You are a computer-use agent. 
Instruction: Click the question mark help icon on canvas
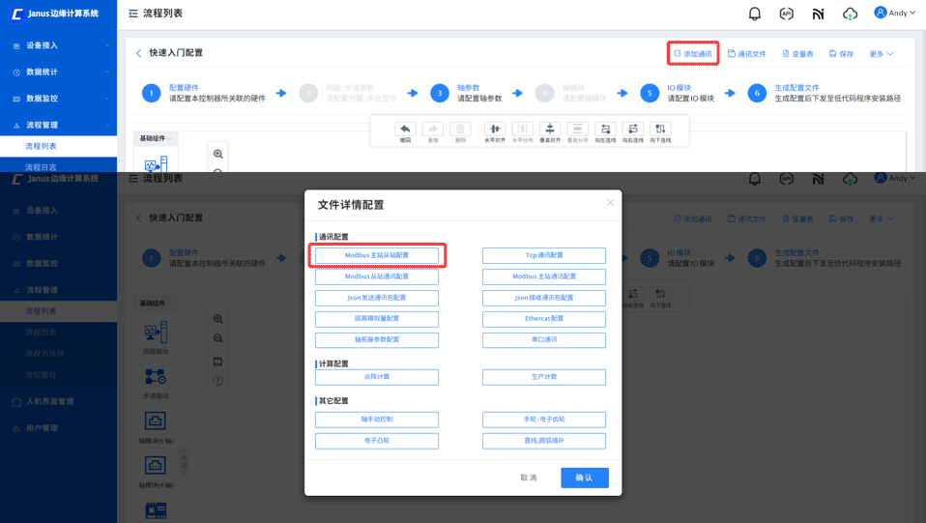tap(217, 381)
